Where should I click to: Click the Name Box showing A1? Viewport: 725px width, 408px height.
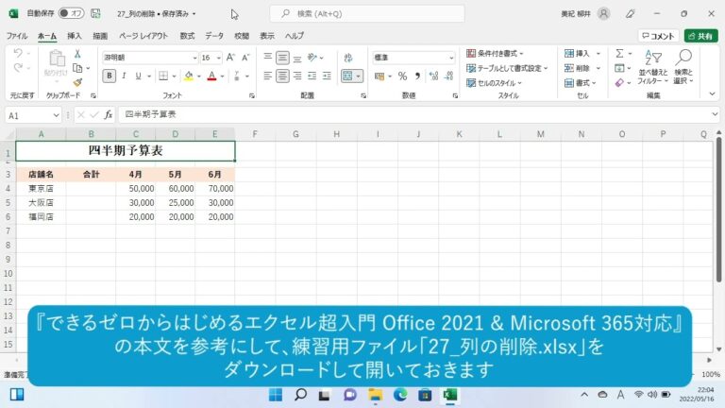click(x=33, y=115)
